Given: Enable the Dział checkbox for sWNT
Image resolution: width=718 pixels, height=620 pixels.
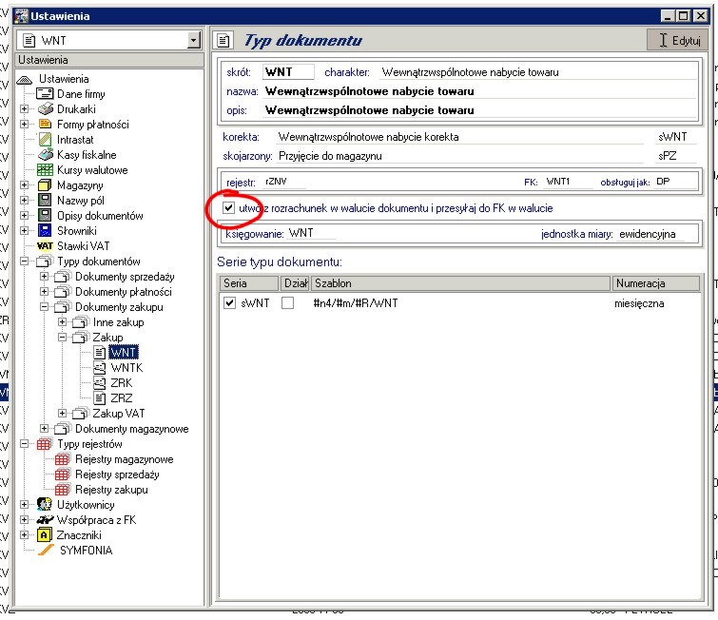Looking at the screenshot, I should (287, 302).
